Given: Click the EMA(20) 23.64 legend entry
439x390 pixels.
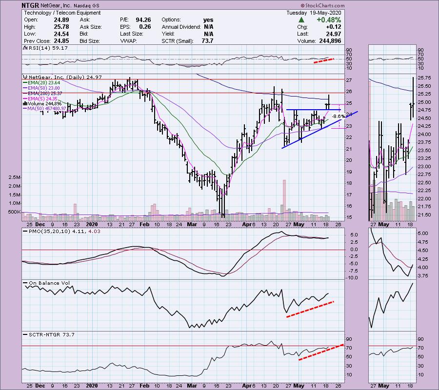Looking at the screenshot, I should point(44,83).
